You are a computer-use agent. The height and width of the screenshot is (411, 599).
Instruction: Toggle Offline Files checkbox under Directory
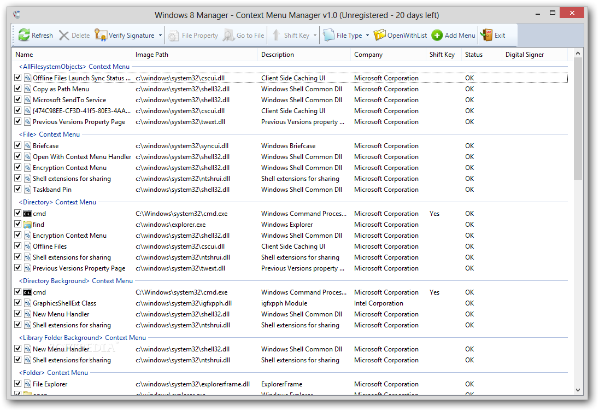pyautogui.click(x=17, y=246)
